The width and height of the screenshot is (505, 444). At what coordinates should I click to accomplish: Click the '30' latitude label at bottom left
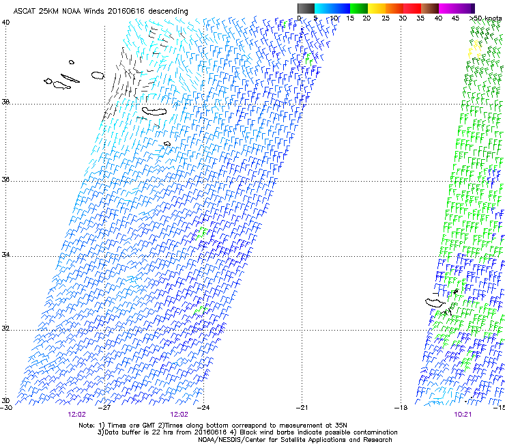(5, 401)
